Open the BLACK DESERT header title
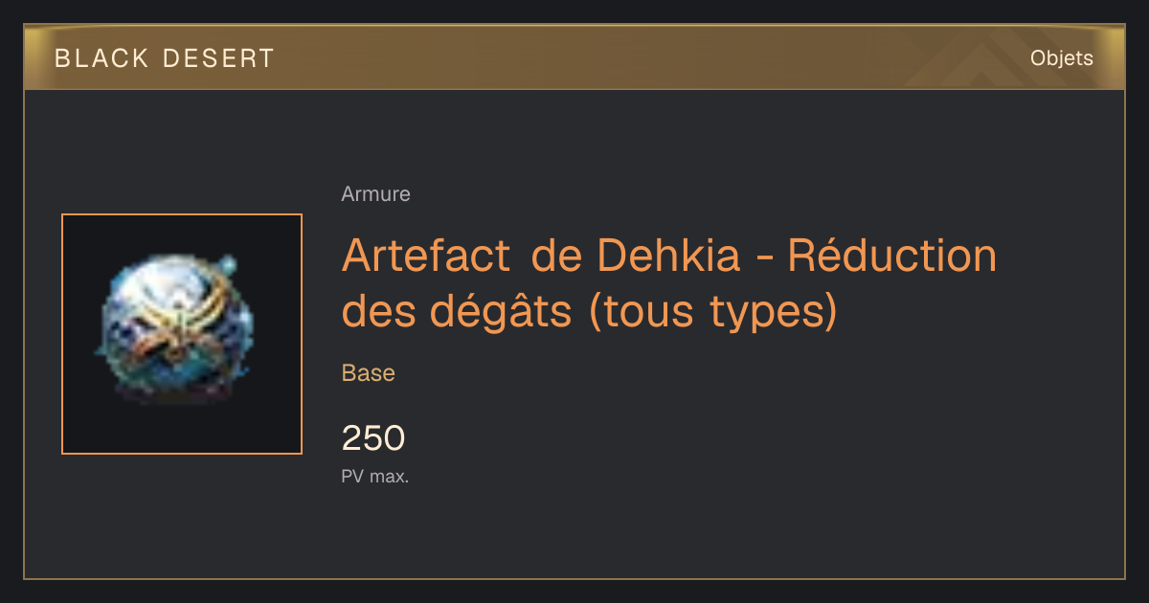The width and height of the screenshot is (1149, 603). [165, 58]
